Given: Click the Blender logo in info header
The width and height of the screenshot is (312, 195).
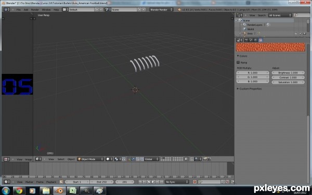Looking at the screenshot, I should pos(179,9).
